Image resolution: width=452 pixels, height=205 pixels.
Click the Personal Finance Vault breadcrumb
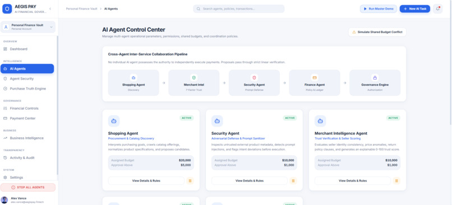coord(81,9)
